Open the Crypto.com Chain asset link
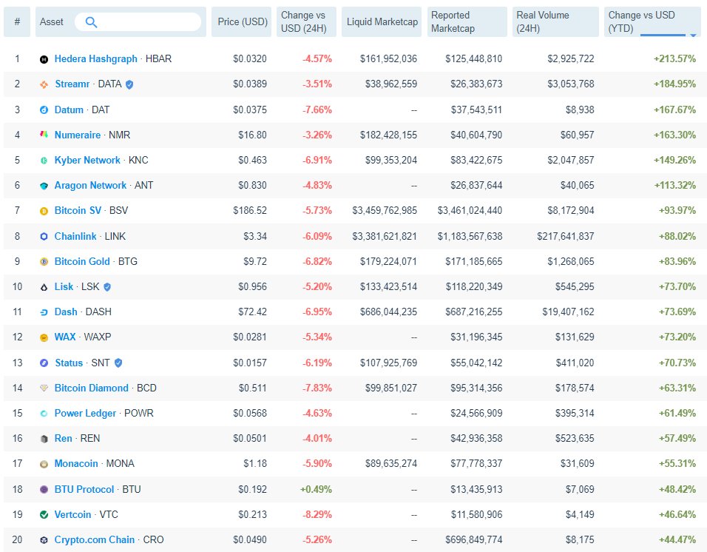707x552 pixels. (x=95, y=539)
